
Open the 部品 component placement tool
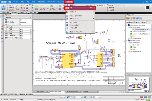[36, 7]
